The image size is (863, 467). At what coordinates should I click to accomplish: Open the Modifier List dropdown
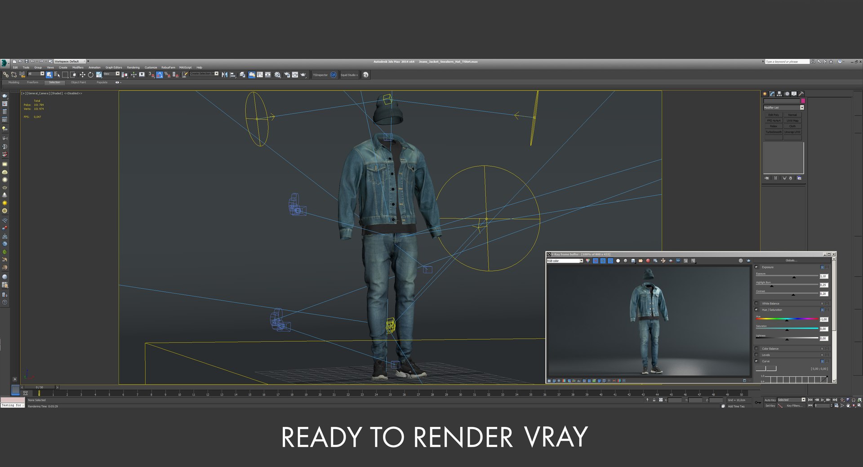[783, 107]
